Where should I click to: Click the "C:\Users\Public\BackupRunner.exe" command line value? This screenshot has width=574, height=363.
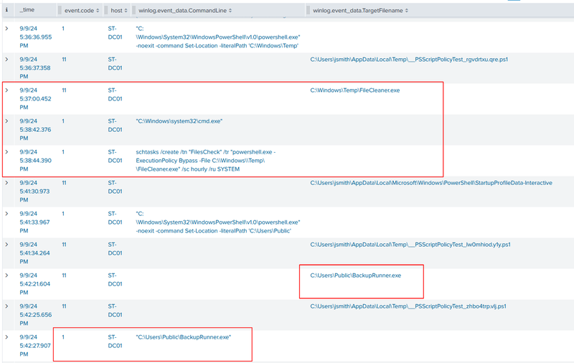pos(184,337)
